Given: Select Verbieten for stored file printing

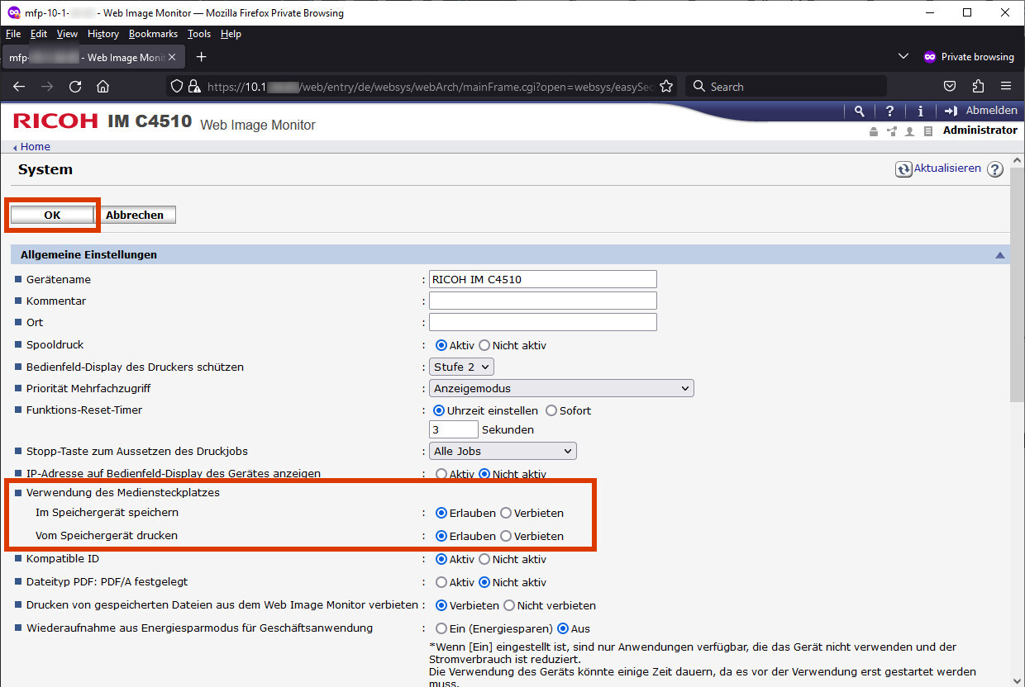Looking at the screenshot, I should tap(441, 605).
